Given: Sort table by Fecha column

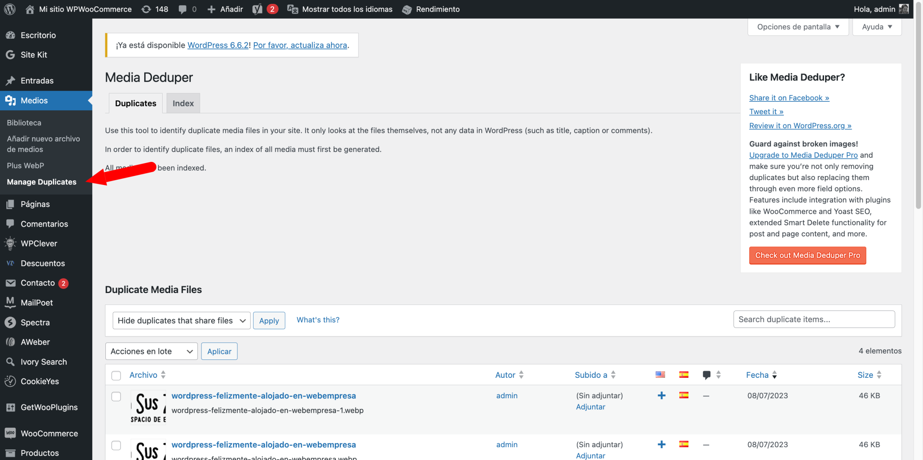Looking at the screenshot, I should (x=762, y=375).
